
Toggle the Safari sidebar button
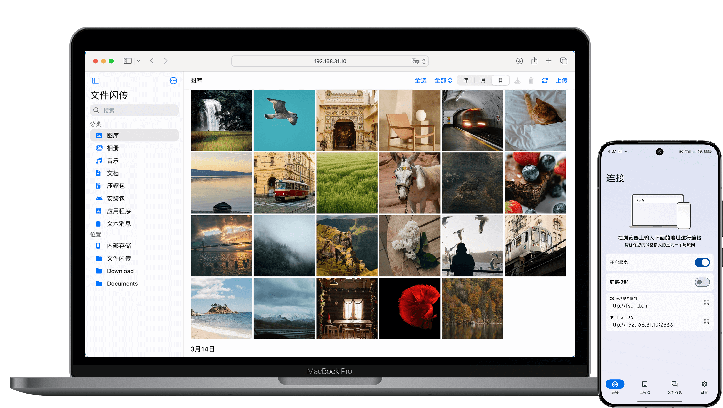point(128,61)
